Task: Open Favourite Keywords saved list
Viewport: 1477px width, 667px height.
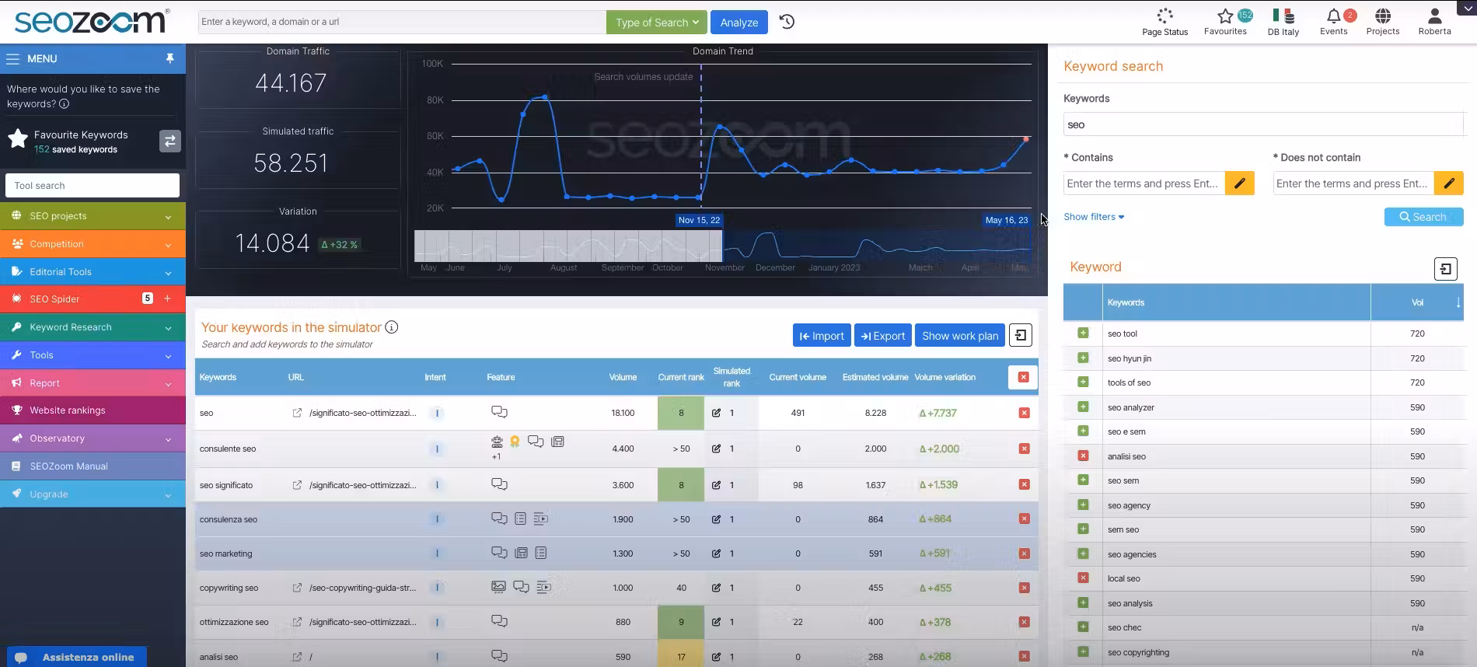Action: [x=81, y=141]
